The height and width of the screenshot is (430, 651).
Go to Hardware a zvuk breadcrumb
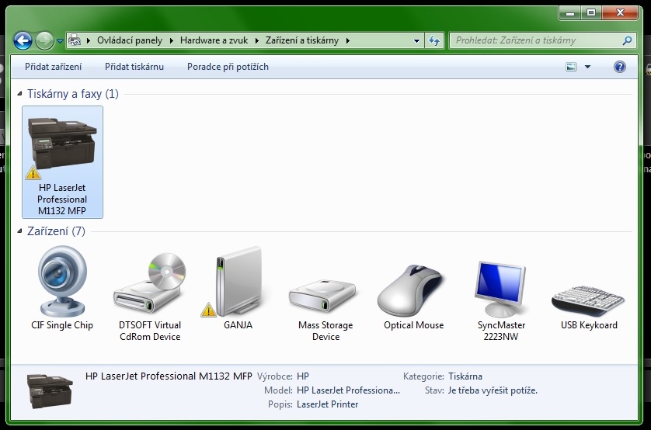pos(214,40)
